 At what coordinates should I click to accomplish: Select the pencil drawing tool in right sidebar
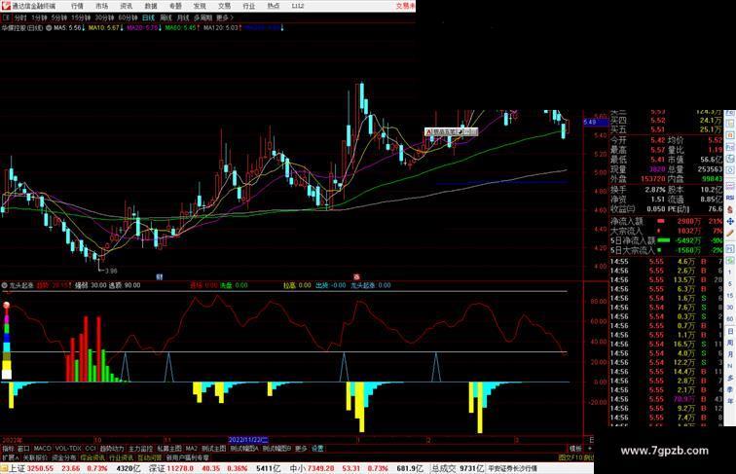point(730,234)
